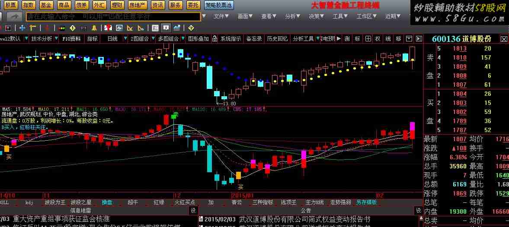Click the 标 mark tool button

pyautogui.click(x=357, y=39)
